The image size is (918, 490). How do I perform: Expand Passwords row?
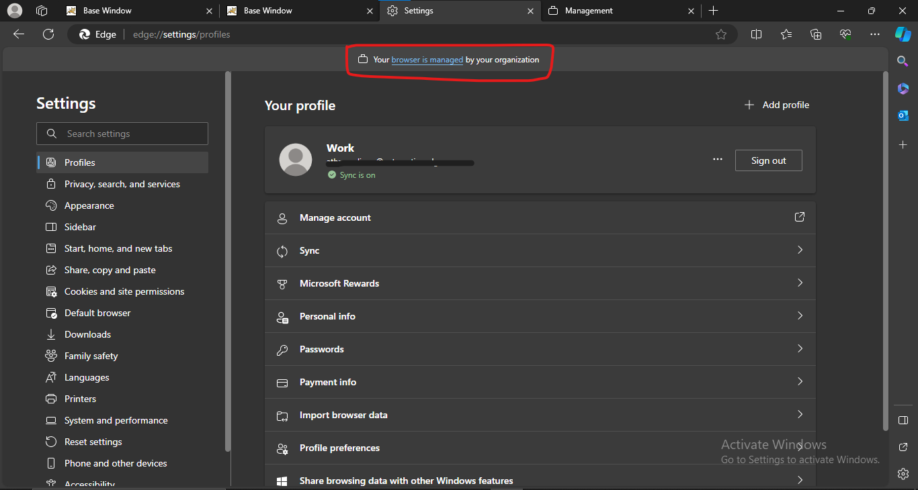point(540,349)
